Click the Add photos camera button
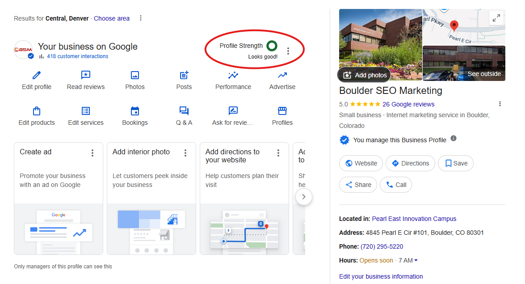The image size is (525, 284). click(x=364, y=75)
